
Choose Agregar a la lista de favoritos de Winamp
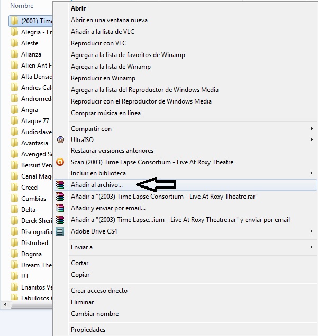128,55
